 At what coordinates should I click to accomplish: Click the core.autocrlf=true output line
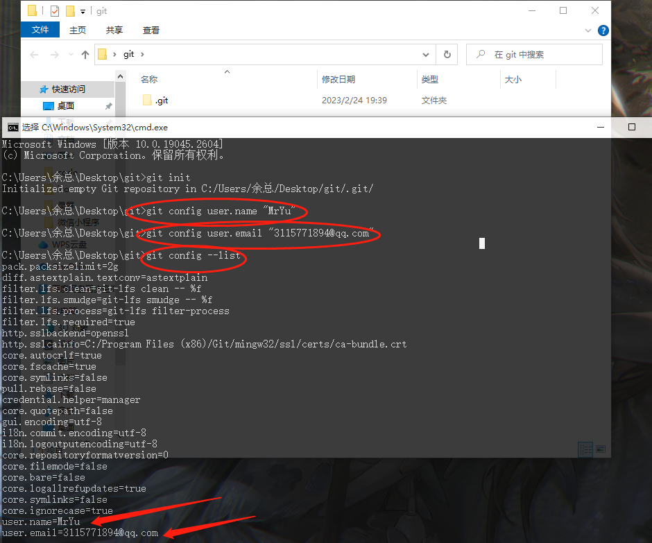51,356
